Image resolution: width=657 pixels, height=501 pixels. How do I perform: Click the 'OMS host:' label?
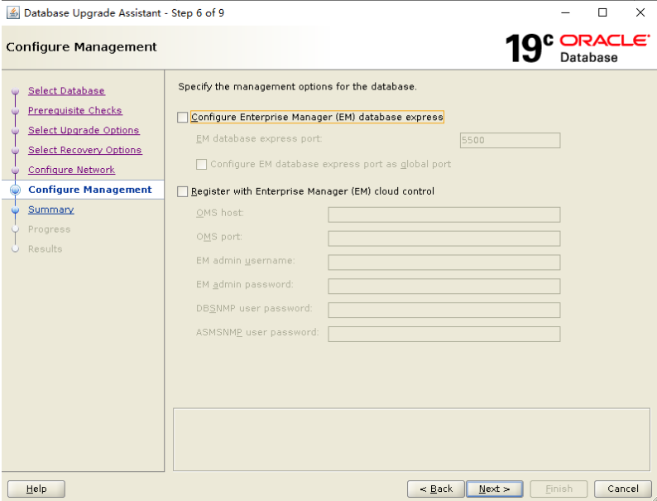click(220, 213)
